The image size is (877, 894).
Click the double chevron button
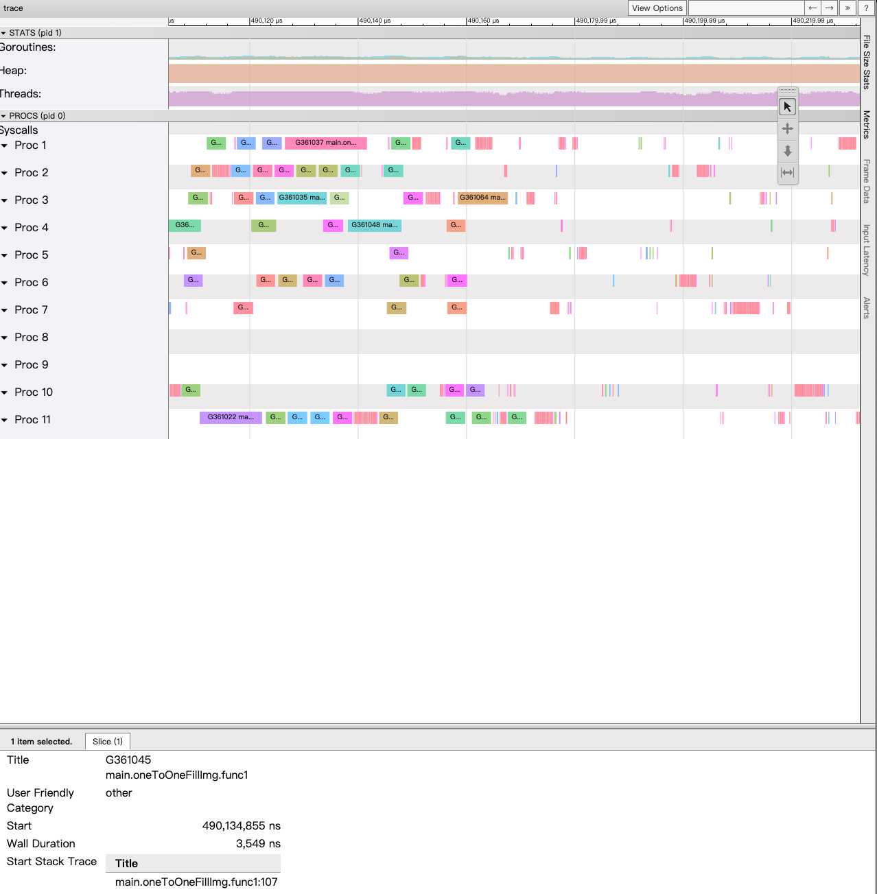point(847,8)
